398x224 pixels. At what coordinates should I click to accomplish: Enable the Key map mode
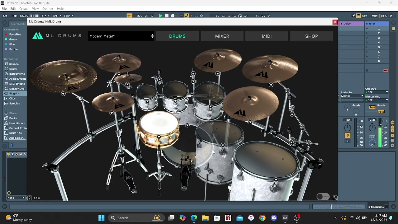point(364,16)
